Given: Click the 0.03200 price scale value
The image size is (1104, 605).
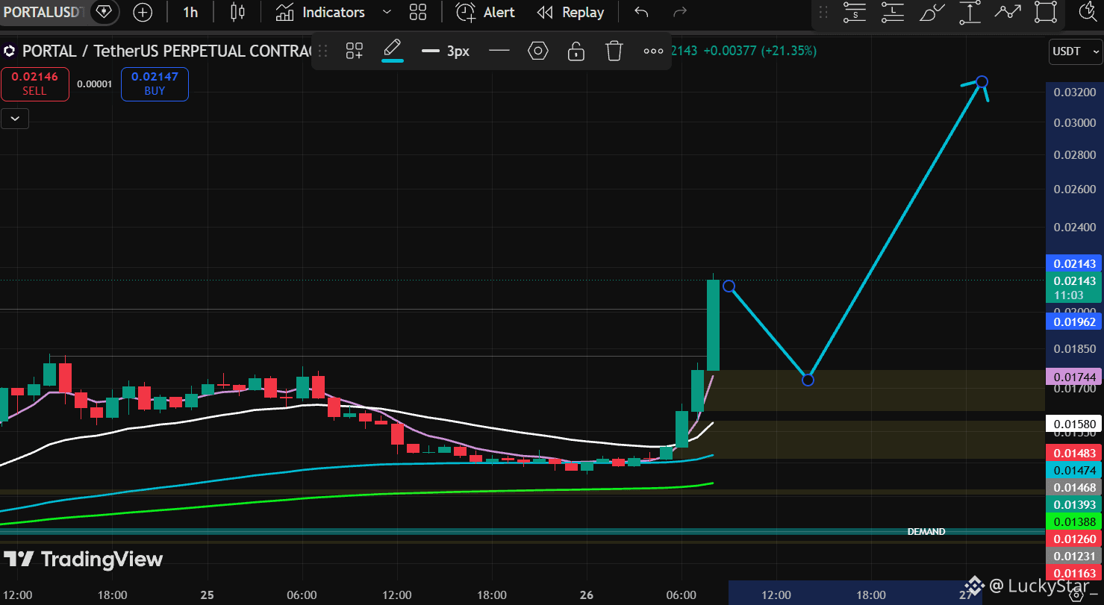Looking at the screenshot, I should tap(1074, 93).
